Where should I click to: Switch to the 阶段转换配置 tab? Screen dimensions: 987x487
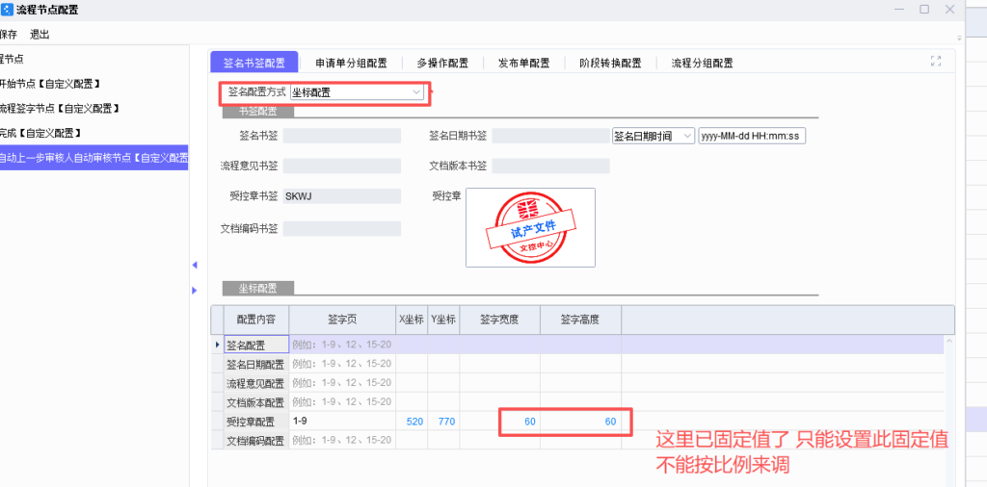[610, 63]
